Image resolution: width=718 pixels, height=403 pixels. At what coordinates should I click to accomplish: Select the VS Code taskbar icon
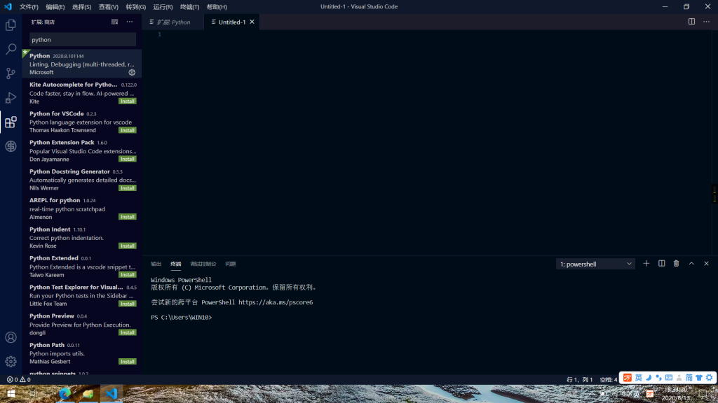111,393
